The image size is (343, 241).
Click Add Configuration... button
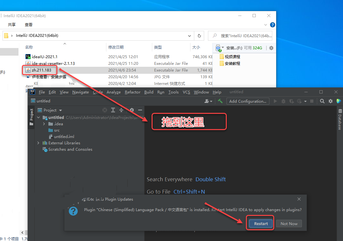point(248,101)
